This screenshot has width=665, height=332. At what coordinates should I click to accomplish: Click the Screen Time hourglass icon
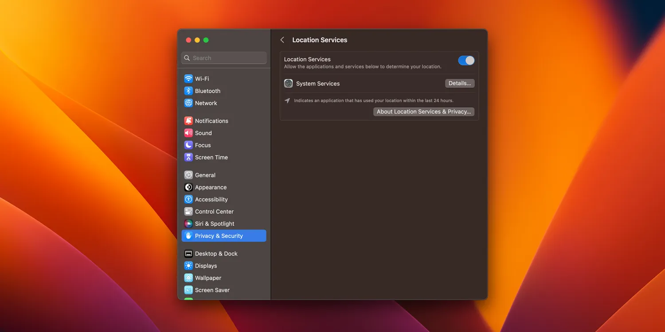coord(188,157)
